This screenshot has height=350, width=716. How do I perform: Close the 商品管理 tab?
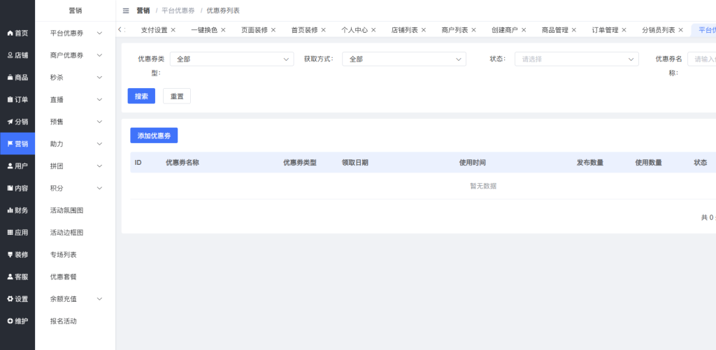coord(574,29)
